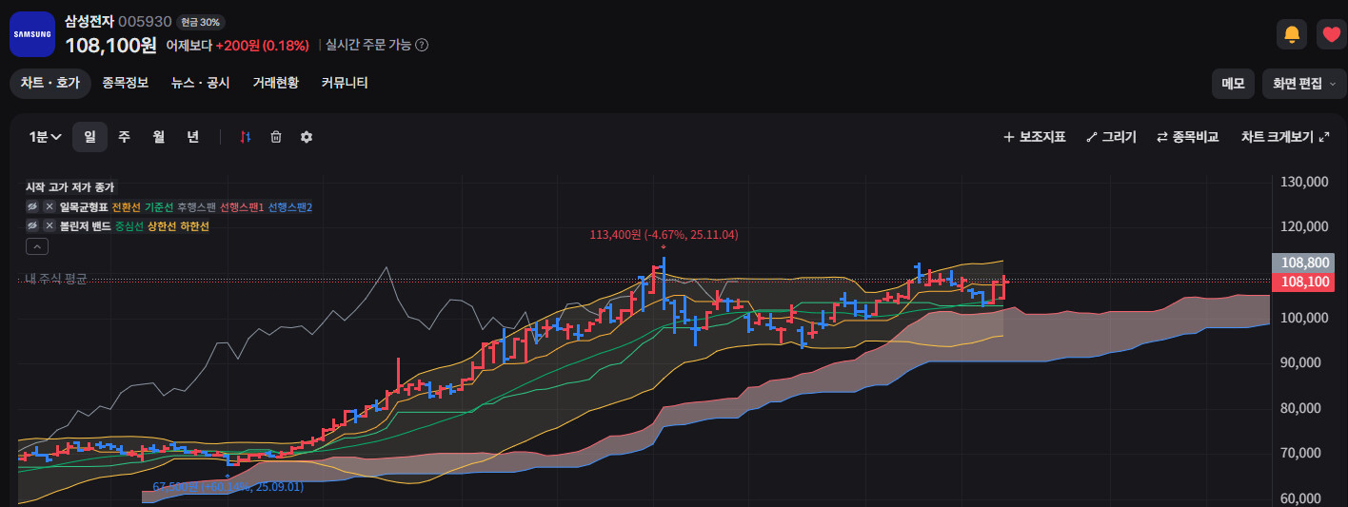The width and height of the screenshot is (1348, 507).
Task: Click the 메모 button
Action: click(1233, 84)
